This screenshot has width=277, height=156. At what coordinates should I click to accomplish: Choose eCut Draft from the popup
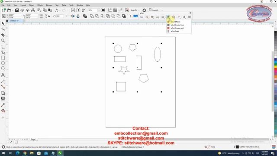pos(179,31)
